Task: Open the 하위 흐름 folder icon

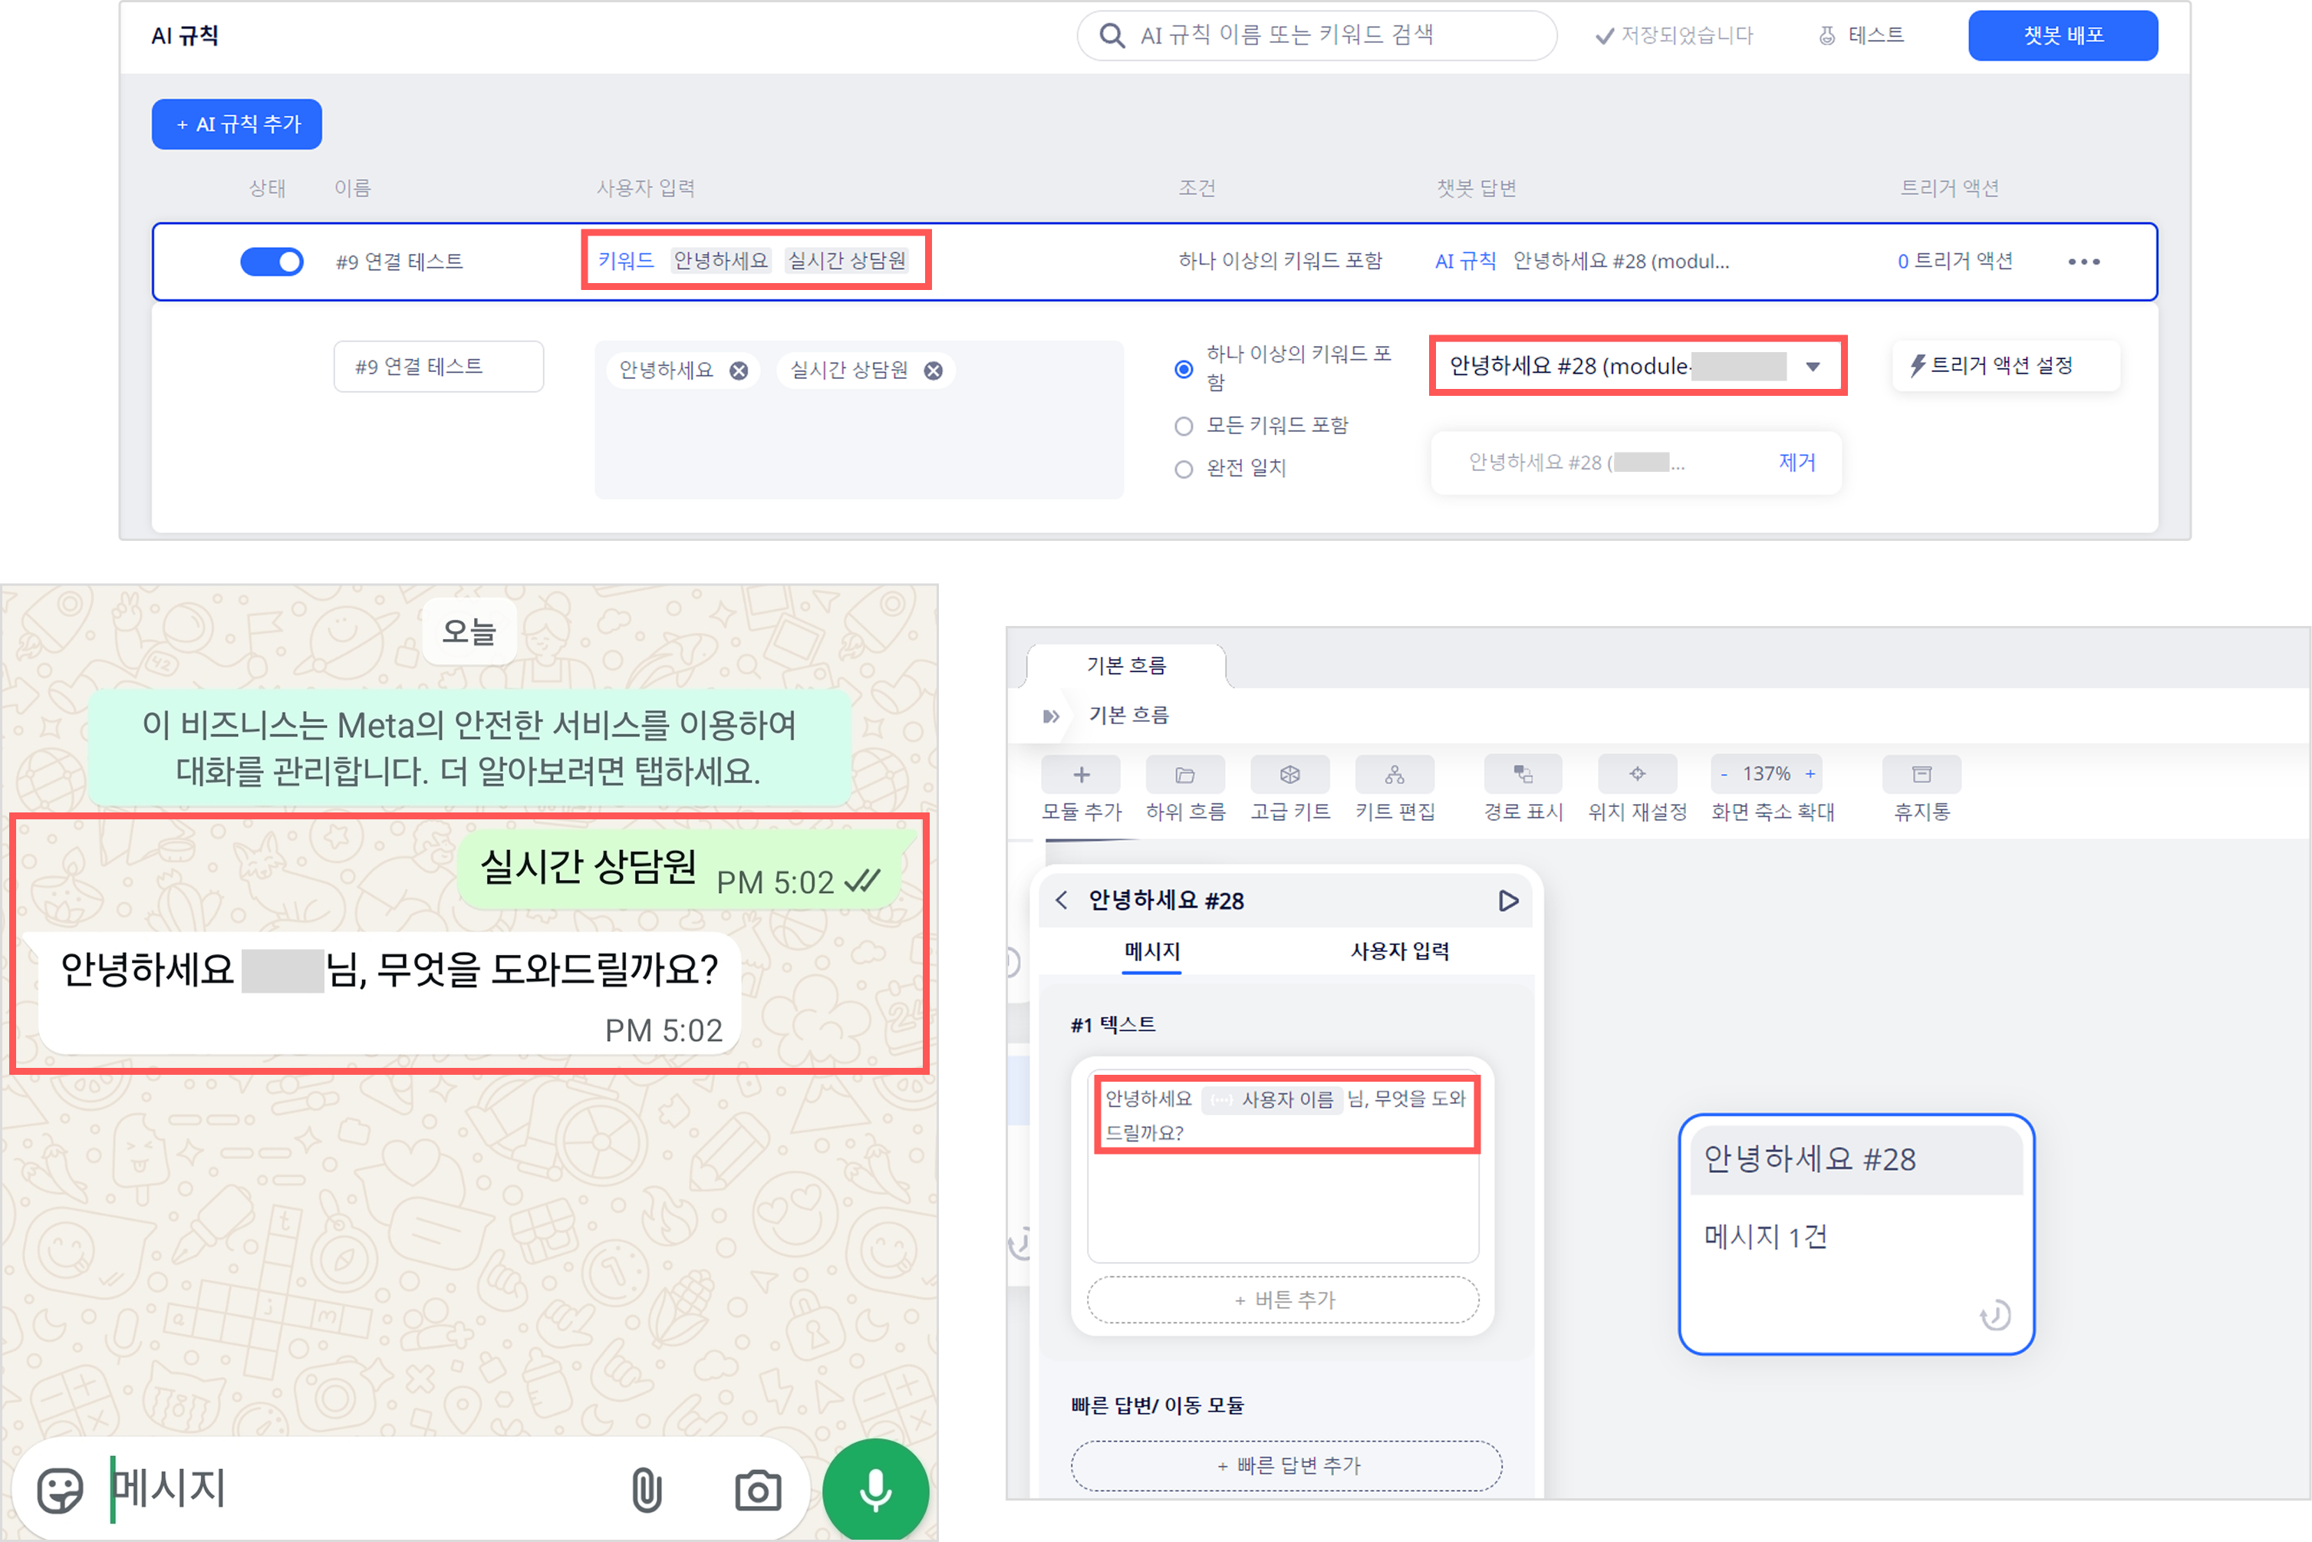Action: point(1185,775)
